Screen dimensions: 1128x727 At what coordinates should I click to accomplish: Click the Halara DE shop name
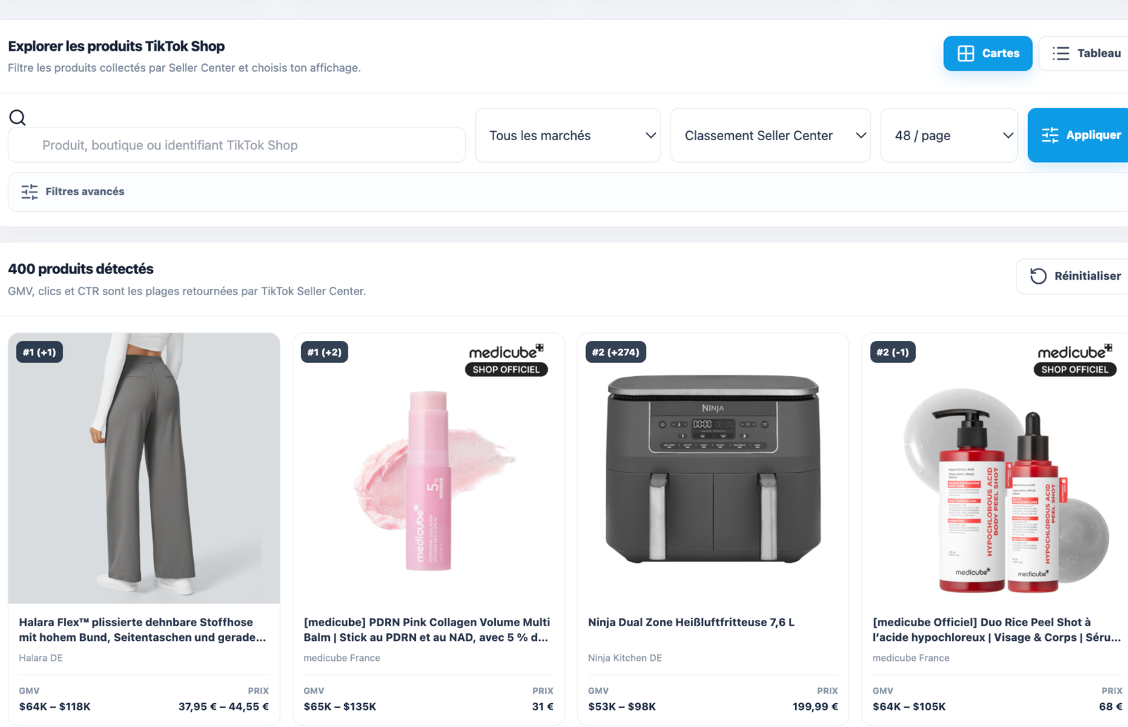(x=41, y=658)
